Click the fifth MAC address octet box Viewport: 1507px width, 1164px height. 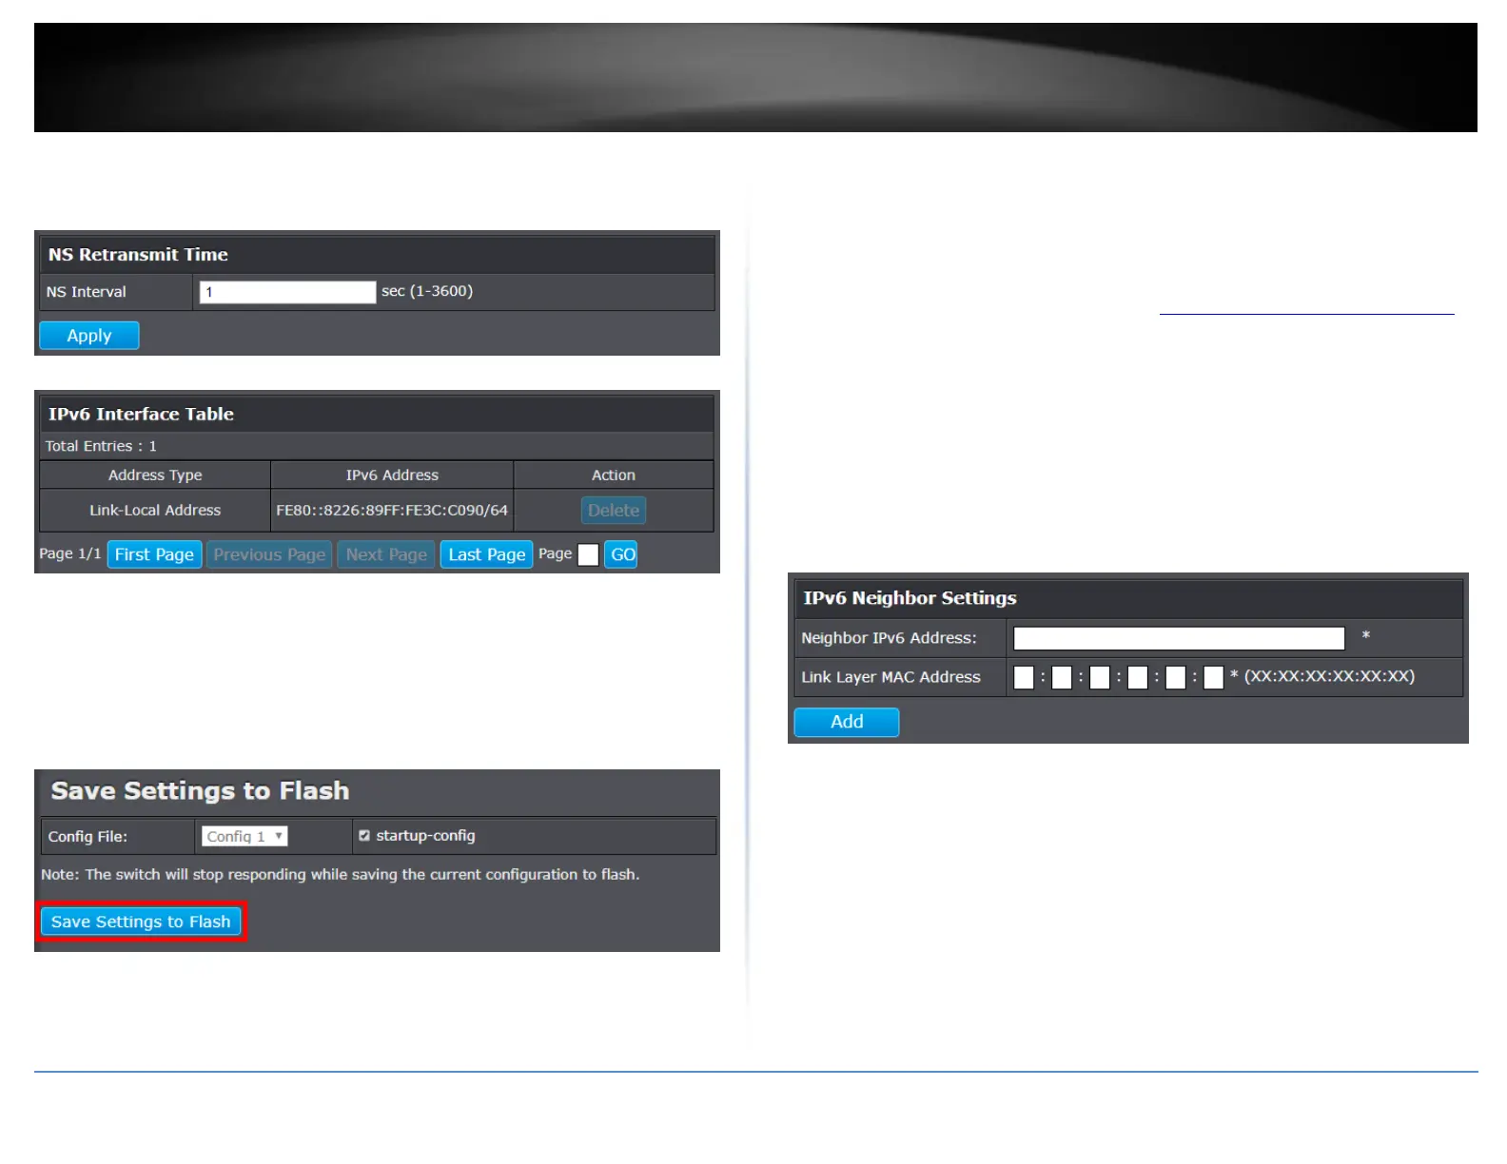(x=1176, y=677)
